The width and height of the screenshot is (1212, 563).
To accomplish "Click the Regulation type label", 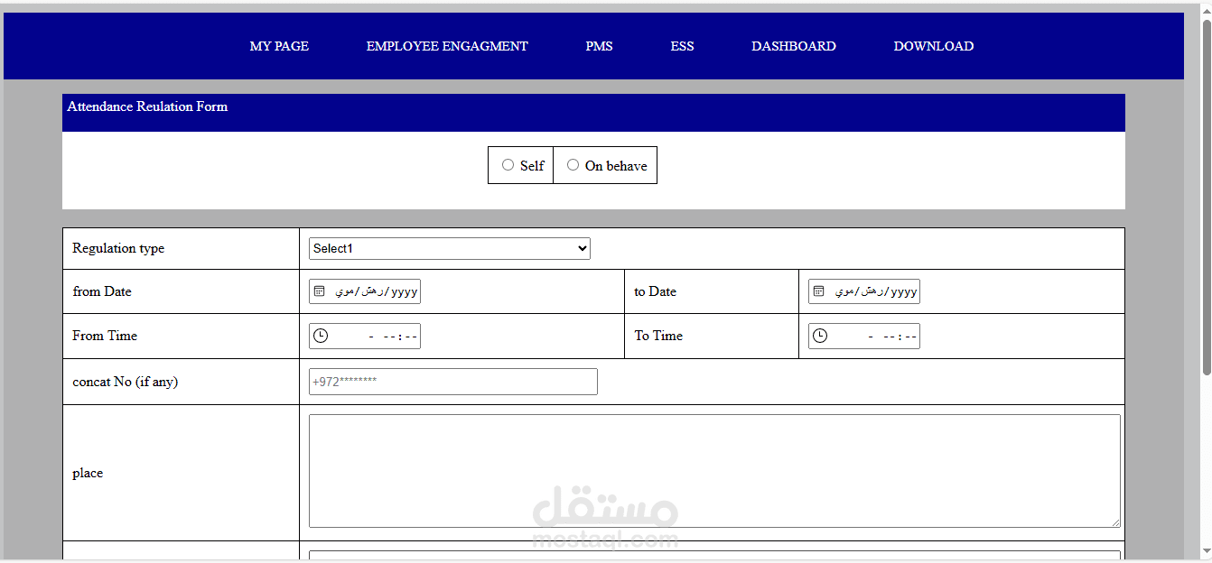I will (118, 248).
